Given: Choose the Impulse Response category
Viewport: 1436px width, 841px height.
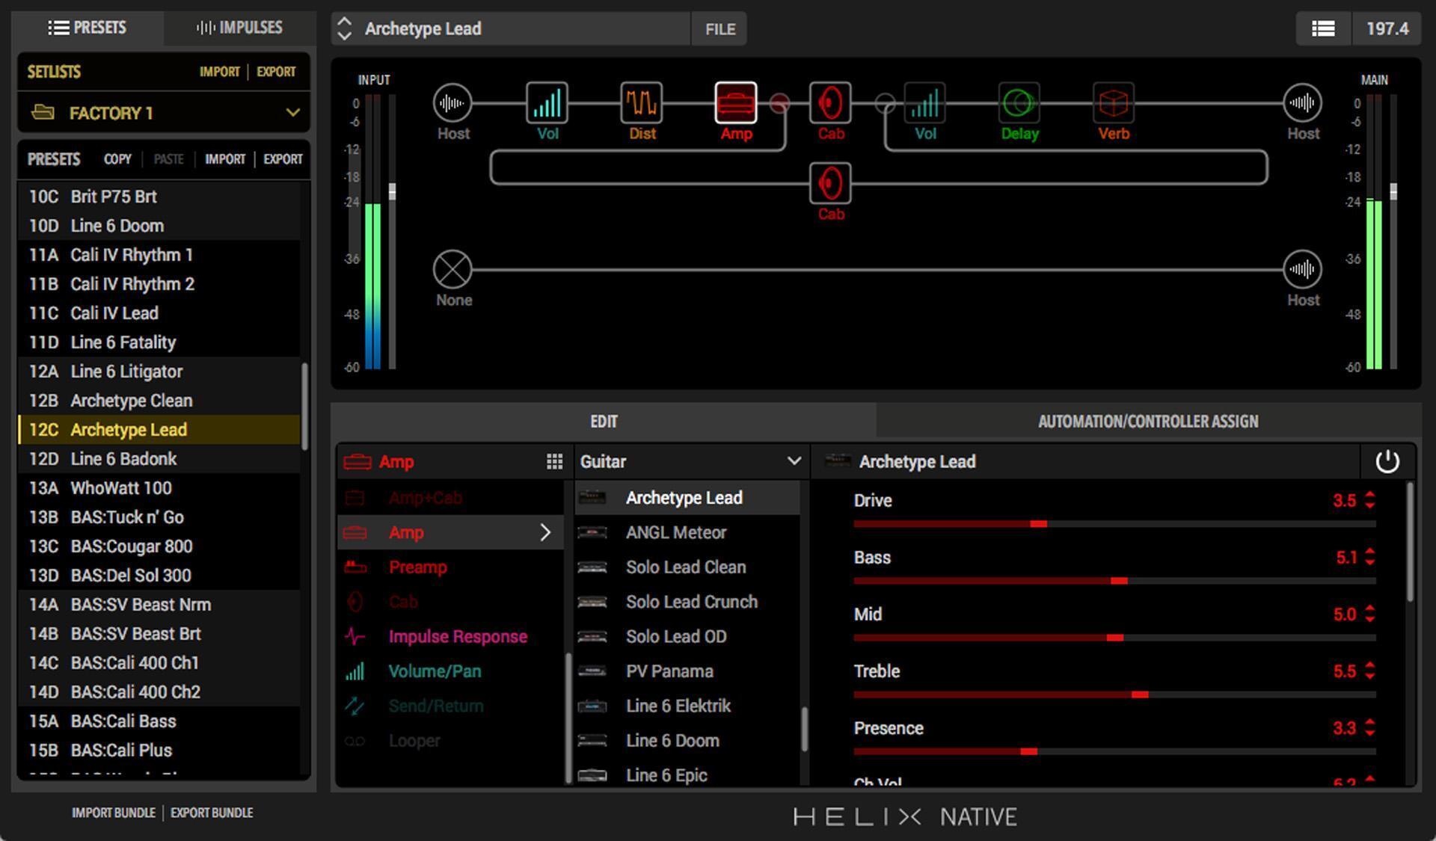Looking at the screenshot, I should click(458, 636).
